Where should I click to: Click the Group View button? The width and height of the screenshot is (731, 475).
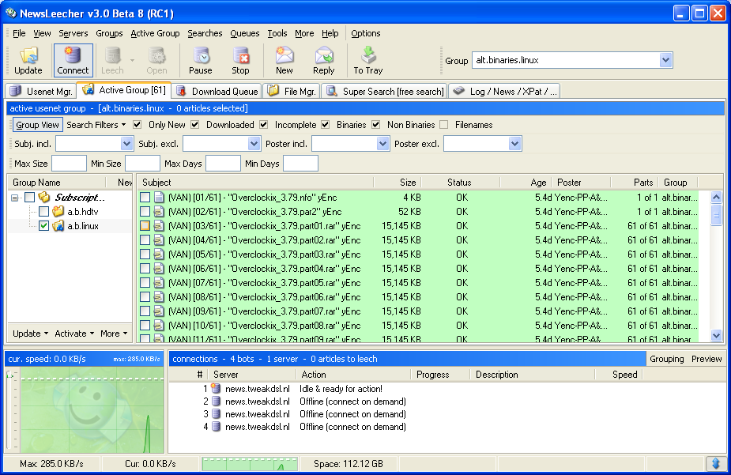coord(37,125)
